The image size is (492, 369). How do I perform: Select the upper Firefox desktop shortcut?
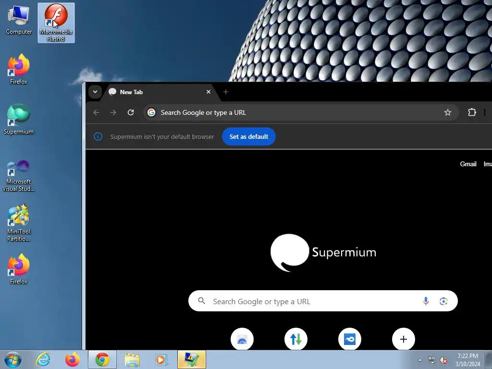19,69
